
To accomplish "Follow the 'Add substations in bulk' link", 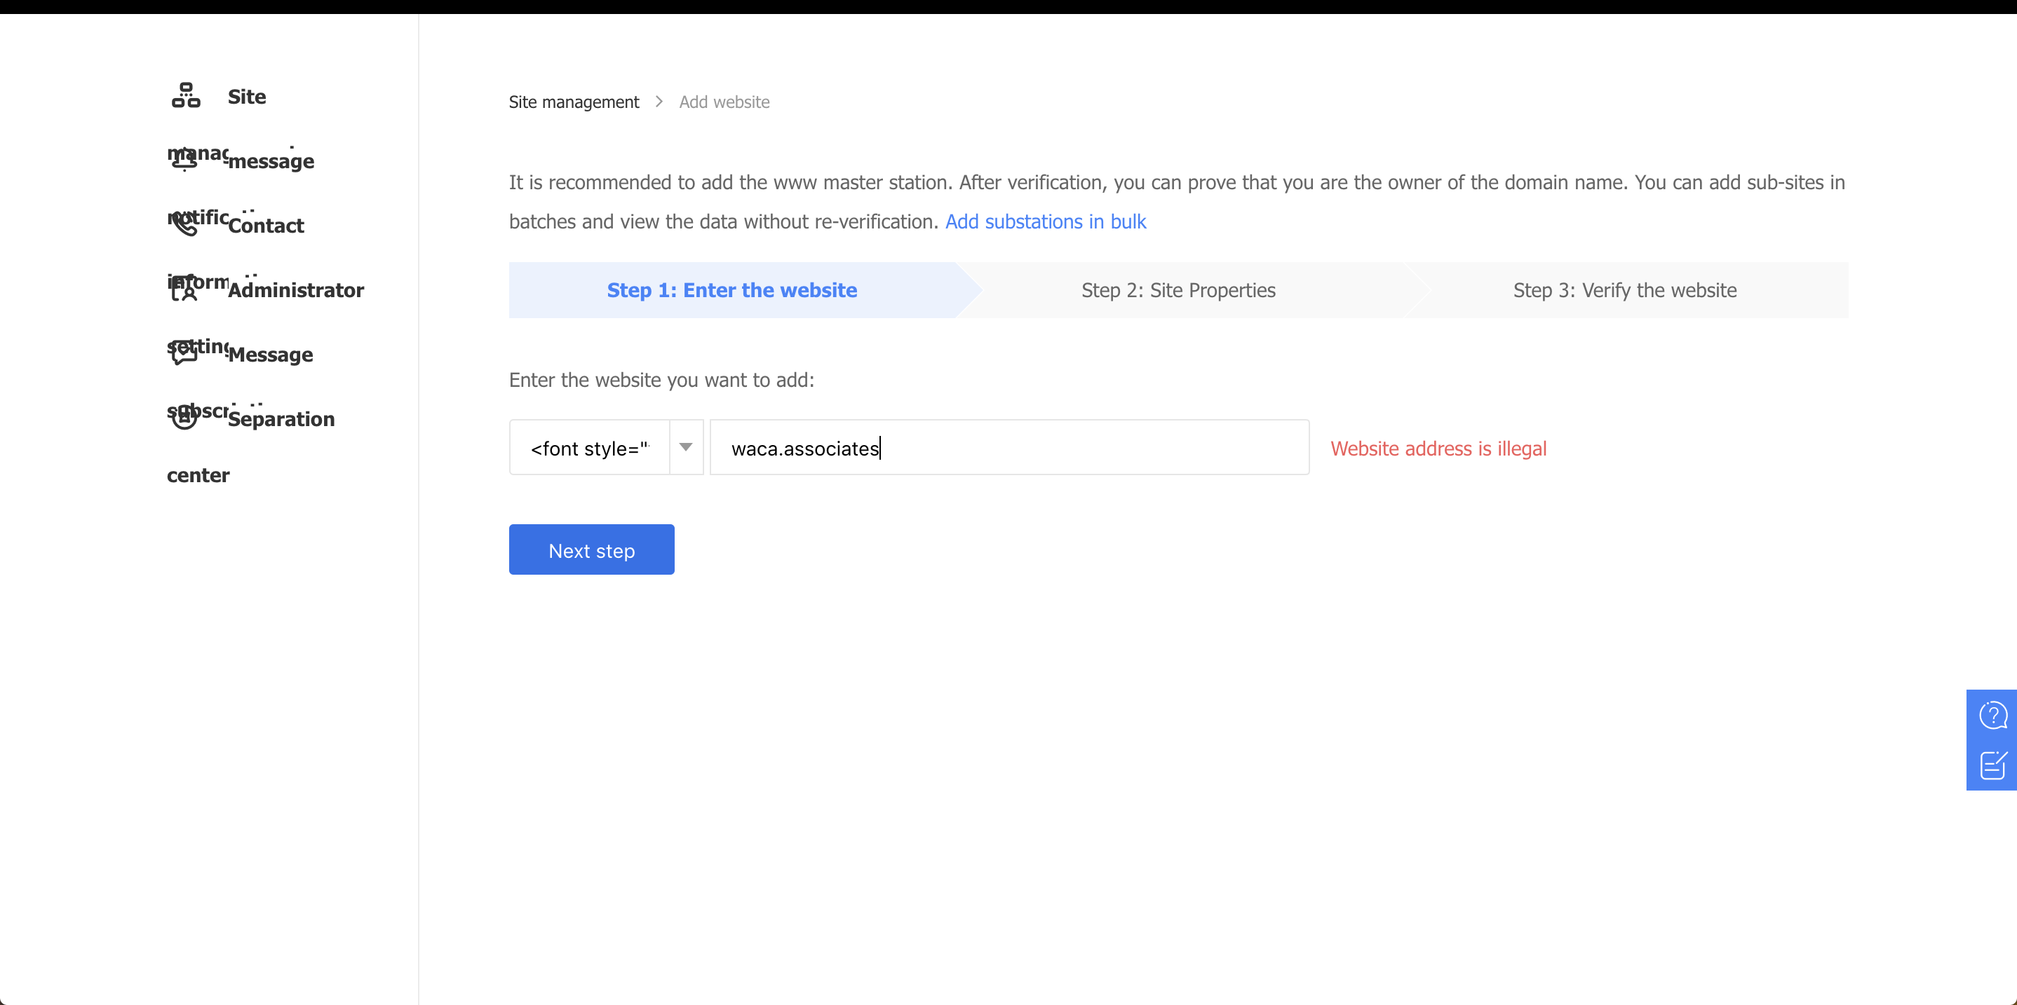I will [x=1045, y=221].
